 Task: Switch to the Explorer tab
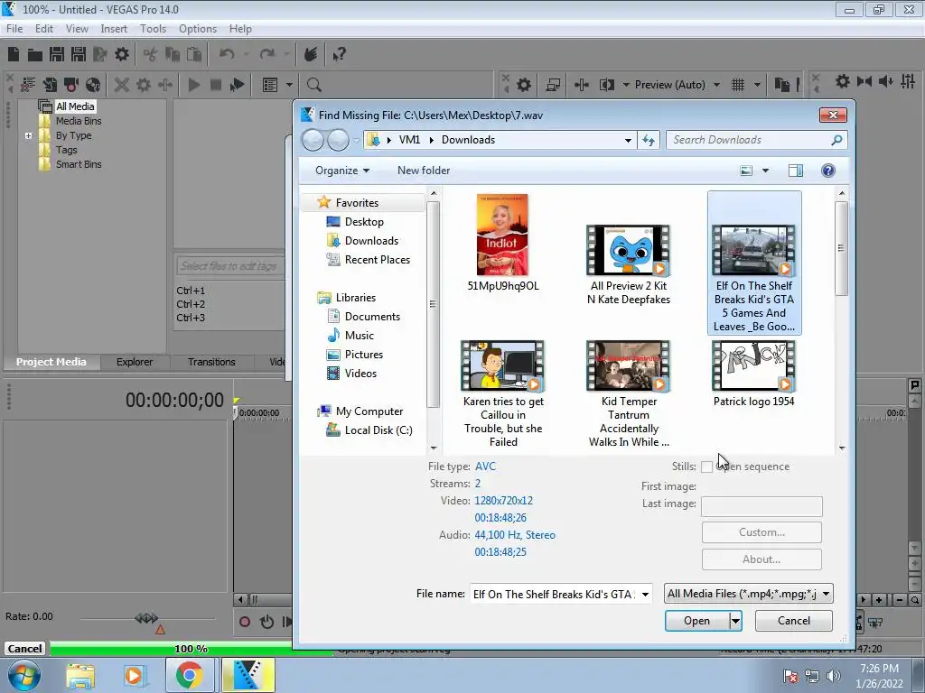[135, 362]
